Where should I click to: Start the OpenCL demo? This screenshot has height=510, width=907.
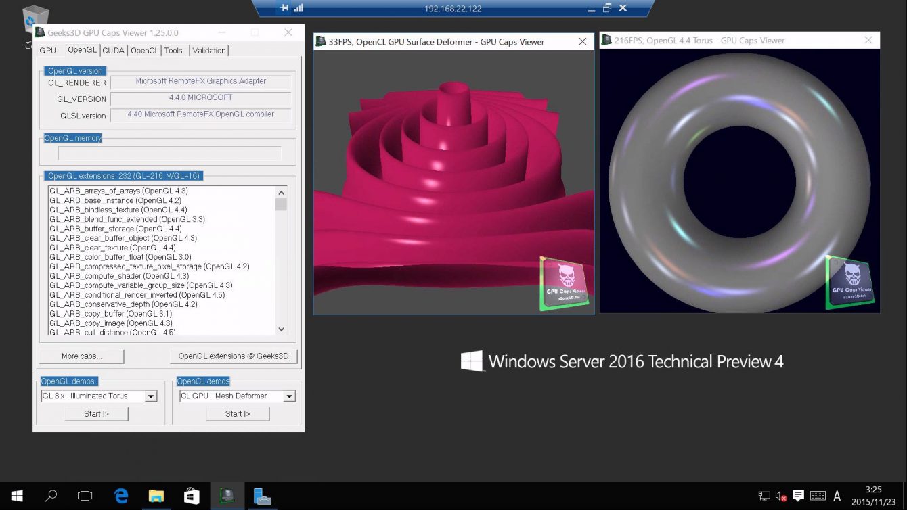click(238, 413)
